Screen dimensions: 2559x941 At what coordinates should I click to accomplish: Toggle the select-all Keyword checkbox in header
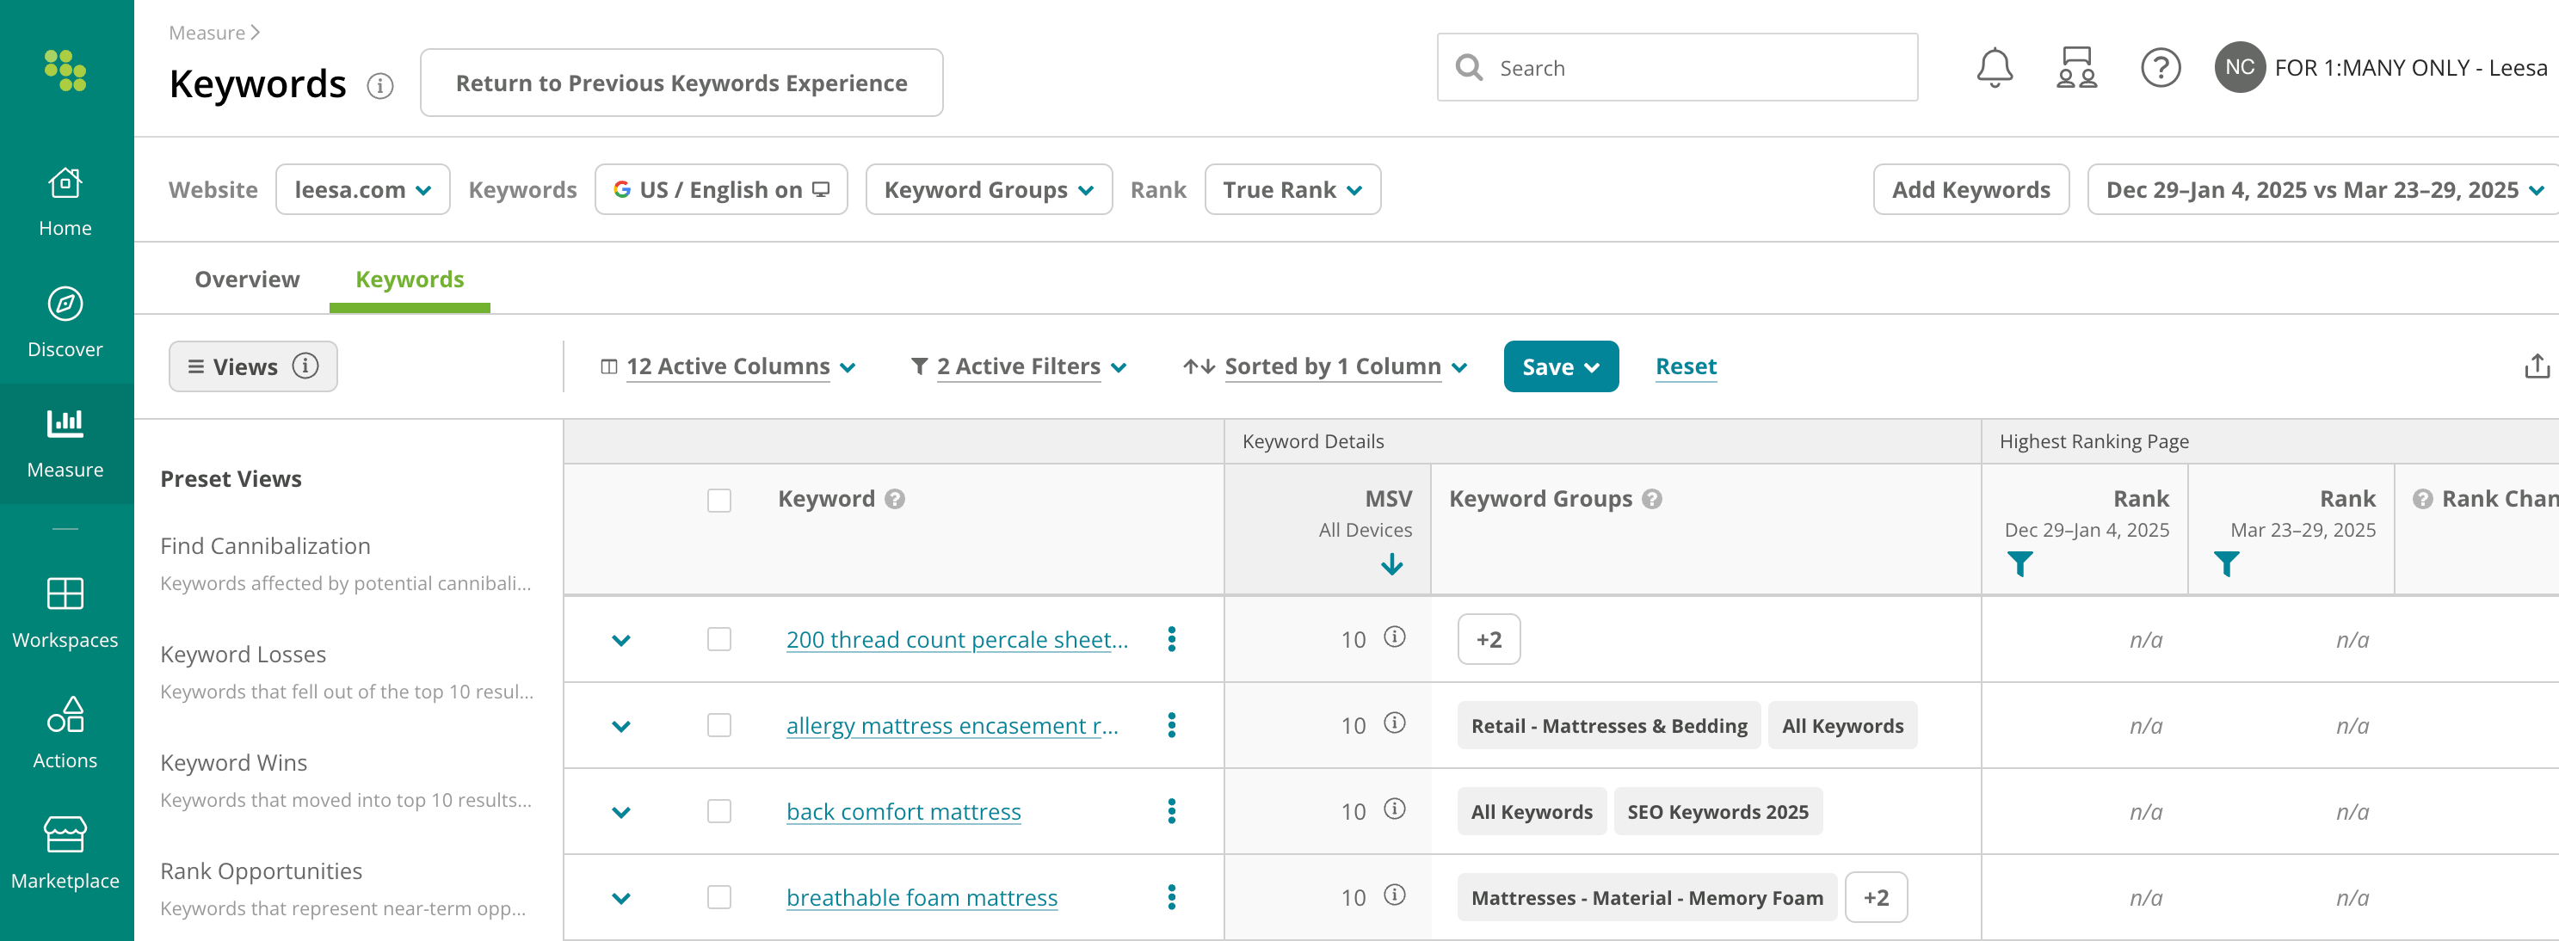click(x=719, y=499)
